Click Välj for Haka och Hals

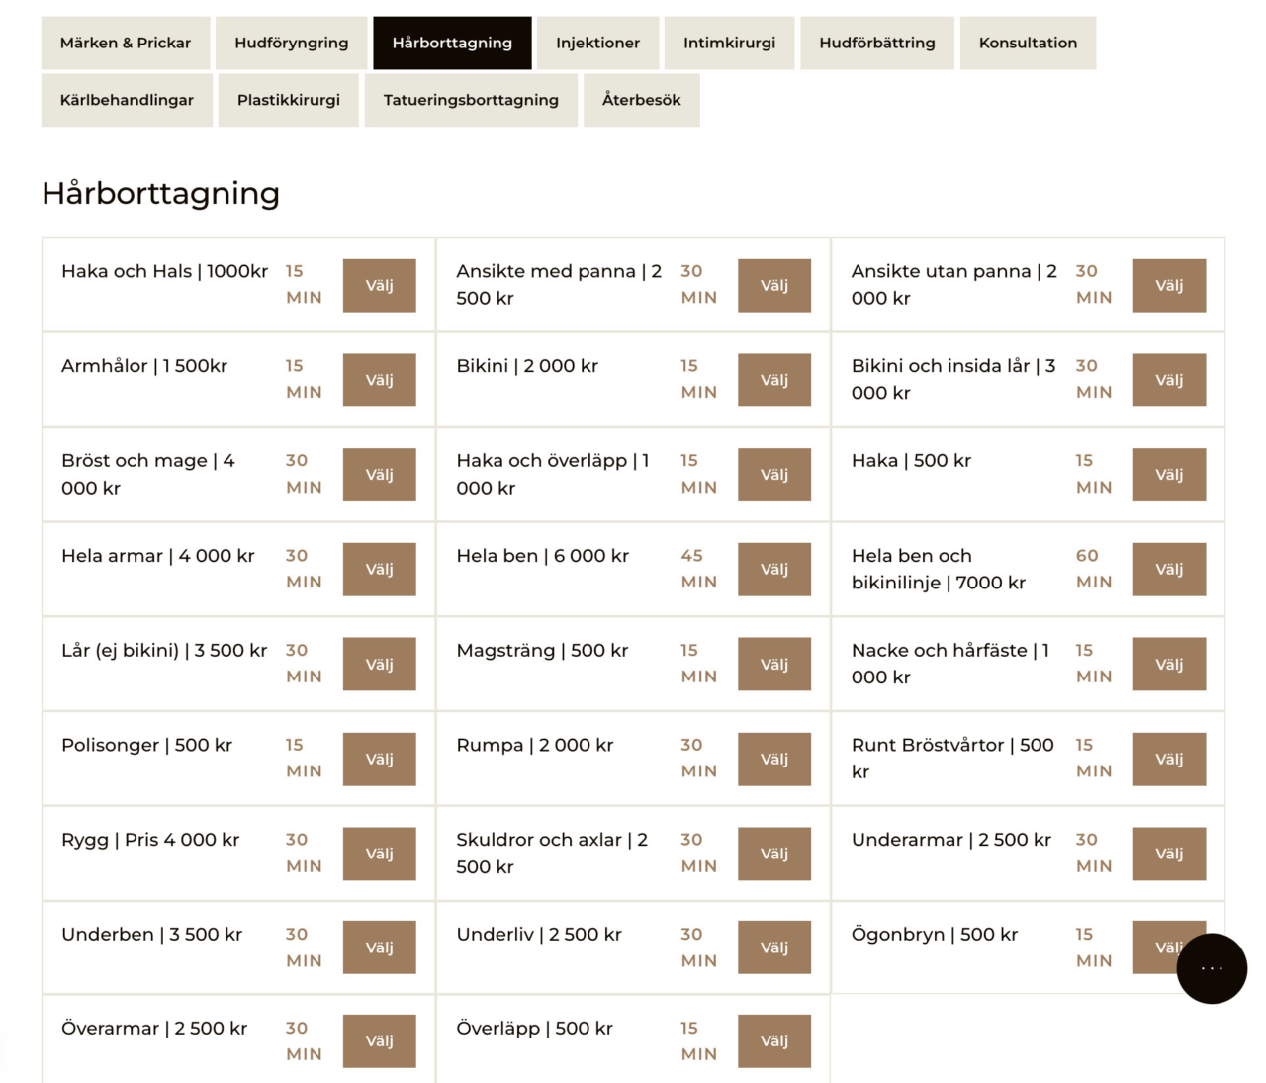pyautogui.click(x=379, y=285)
